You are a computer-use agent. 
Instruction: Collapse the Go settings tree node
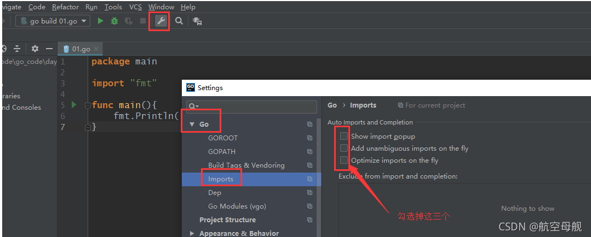192,125
